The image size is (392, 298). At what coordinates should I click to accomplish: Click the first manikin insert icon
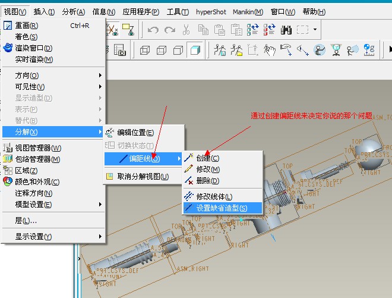point(220,49)
